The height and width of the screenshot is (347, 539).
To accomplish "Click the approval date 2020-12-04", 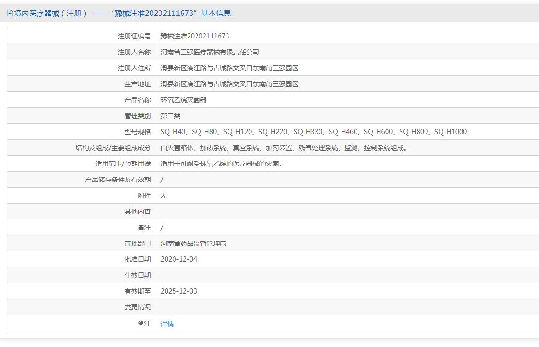I will click(179, 259).
